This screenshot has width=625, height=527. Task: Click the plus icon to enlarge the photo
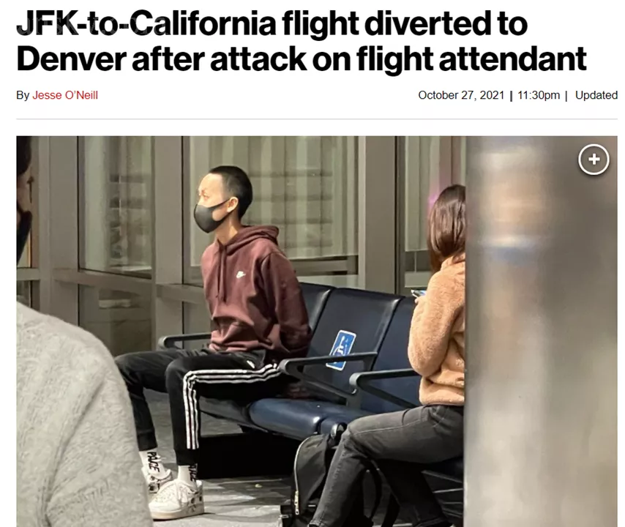click(x=594, y=159)
